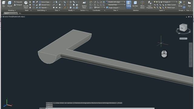Add a new drawing tab with plus
The image size is (194, 109).
pos(20,13)
